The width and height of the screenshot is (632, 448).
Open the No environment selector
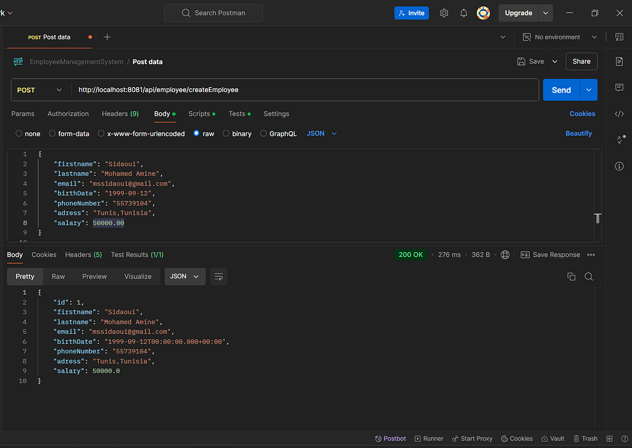coord(559,37)
